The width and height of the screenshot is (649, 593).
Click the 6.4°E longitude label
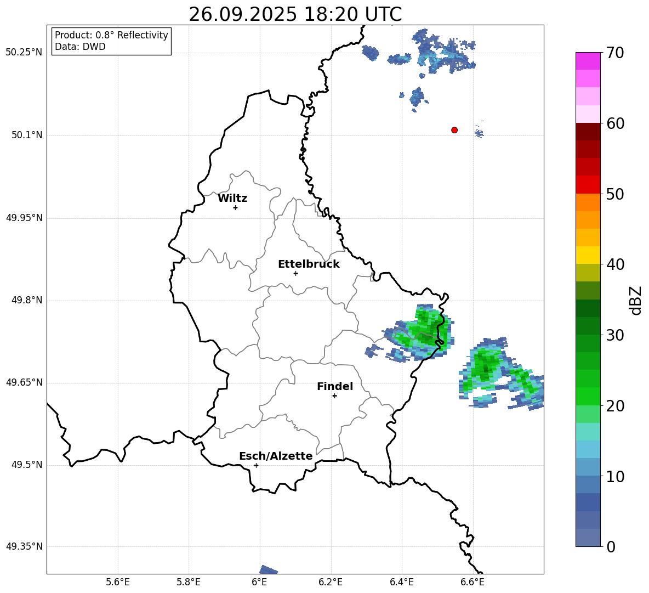(401, 582)
